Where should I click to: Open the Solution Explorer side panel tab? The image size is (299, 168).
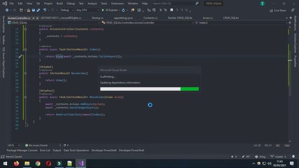295,43
